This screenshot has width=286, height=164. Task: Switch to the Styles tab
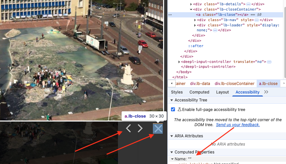[x=177, y=92]
